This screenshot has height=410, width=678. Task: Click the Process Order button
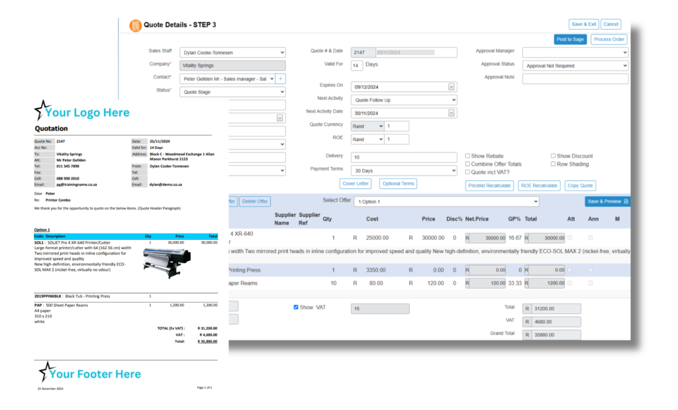point(609,39)
